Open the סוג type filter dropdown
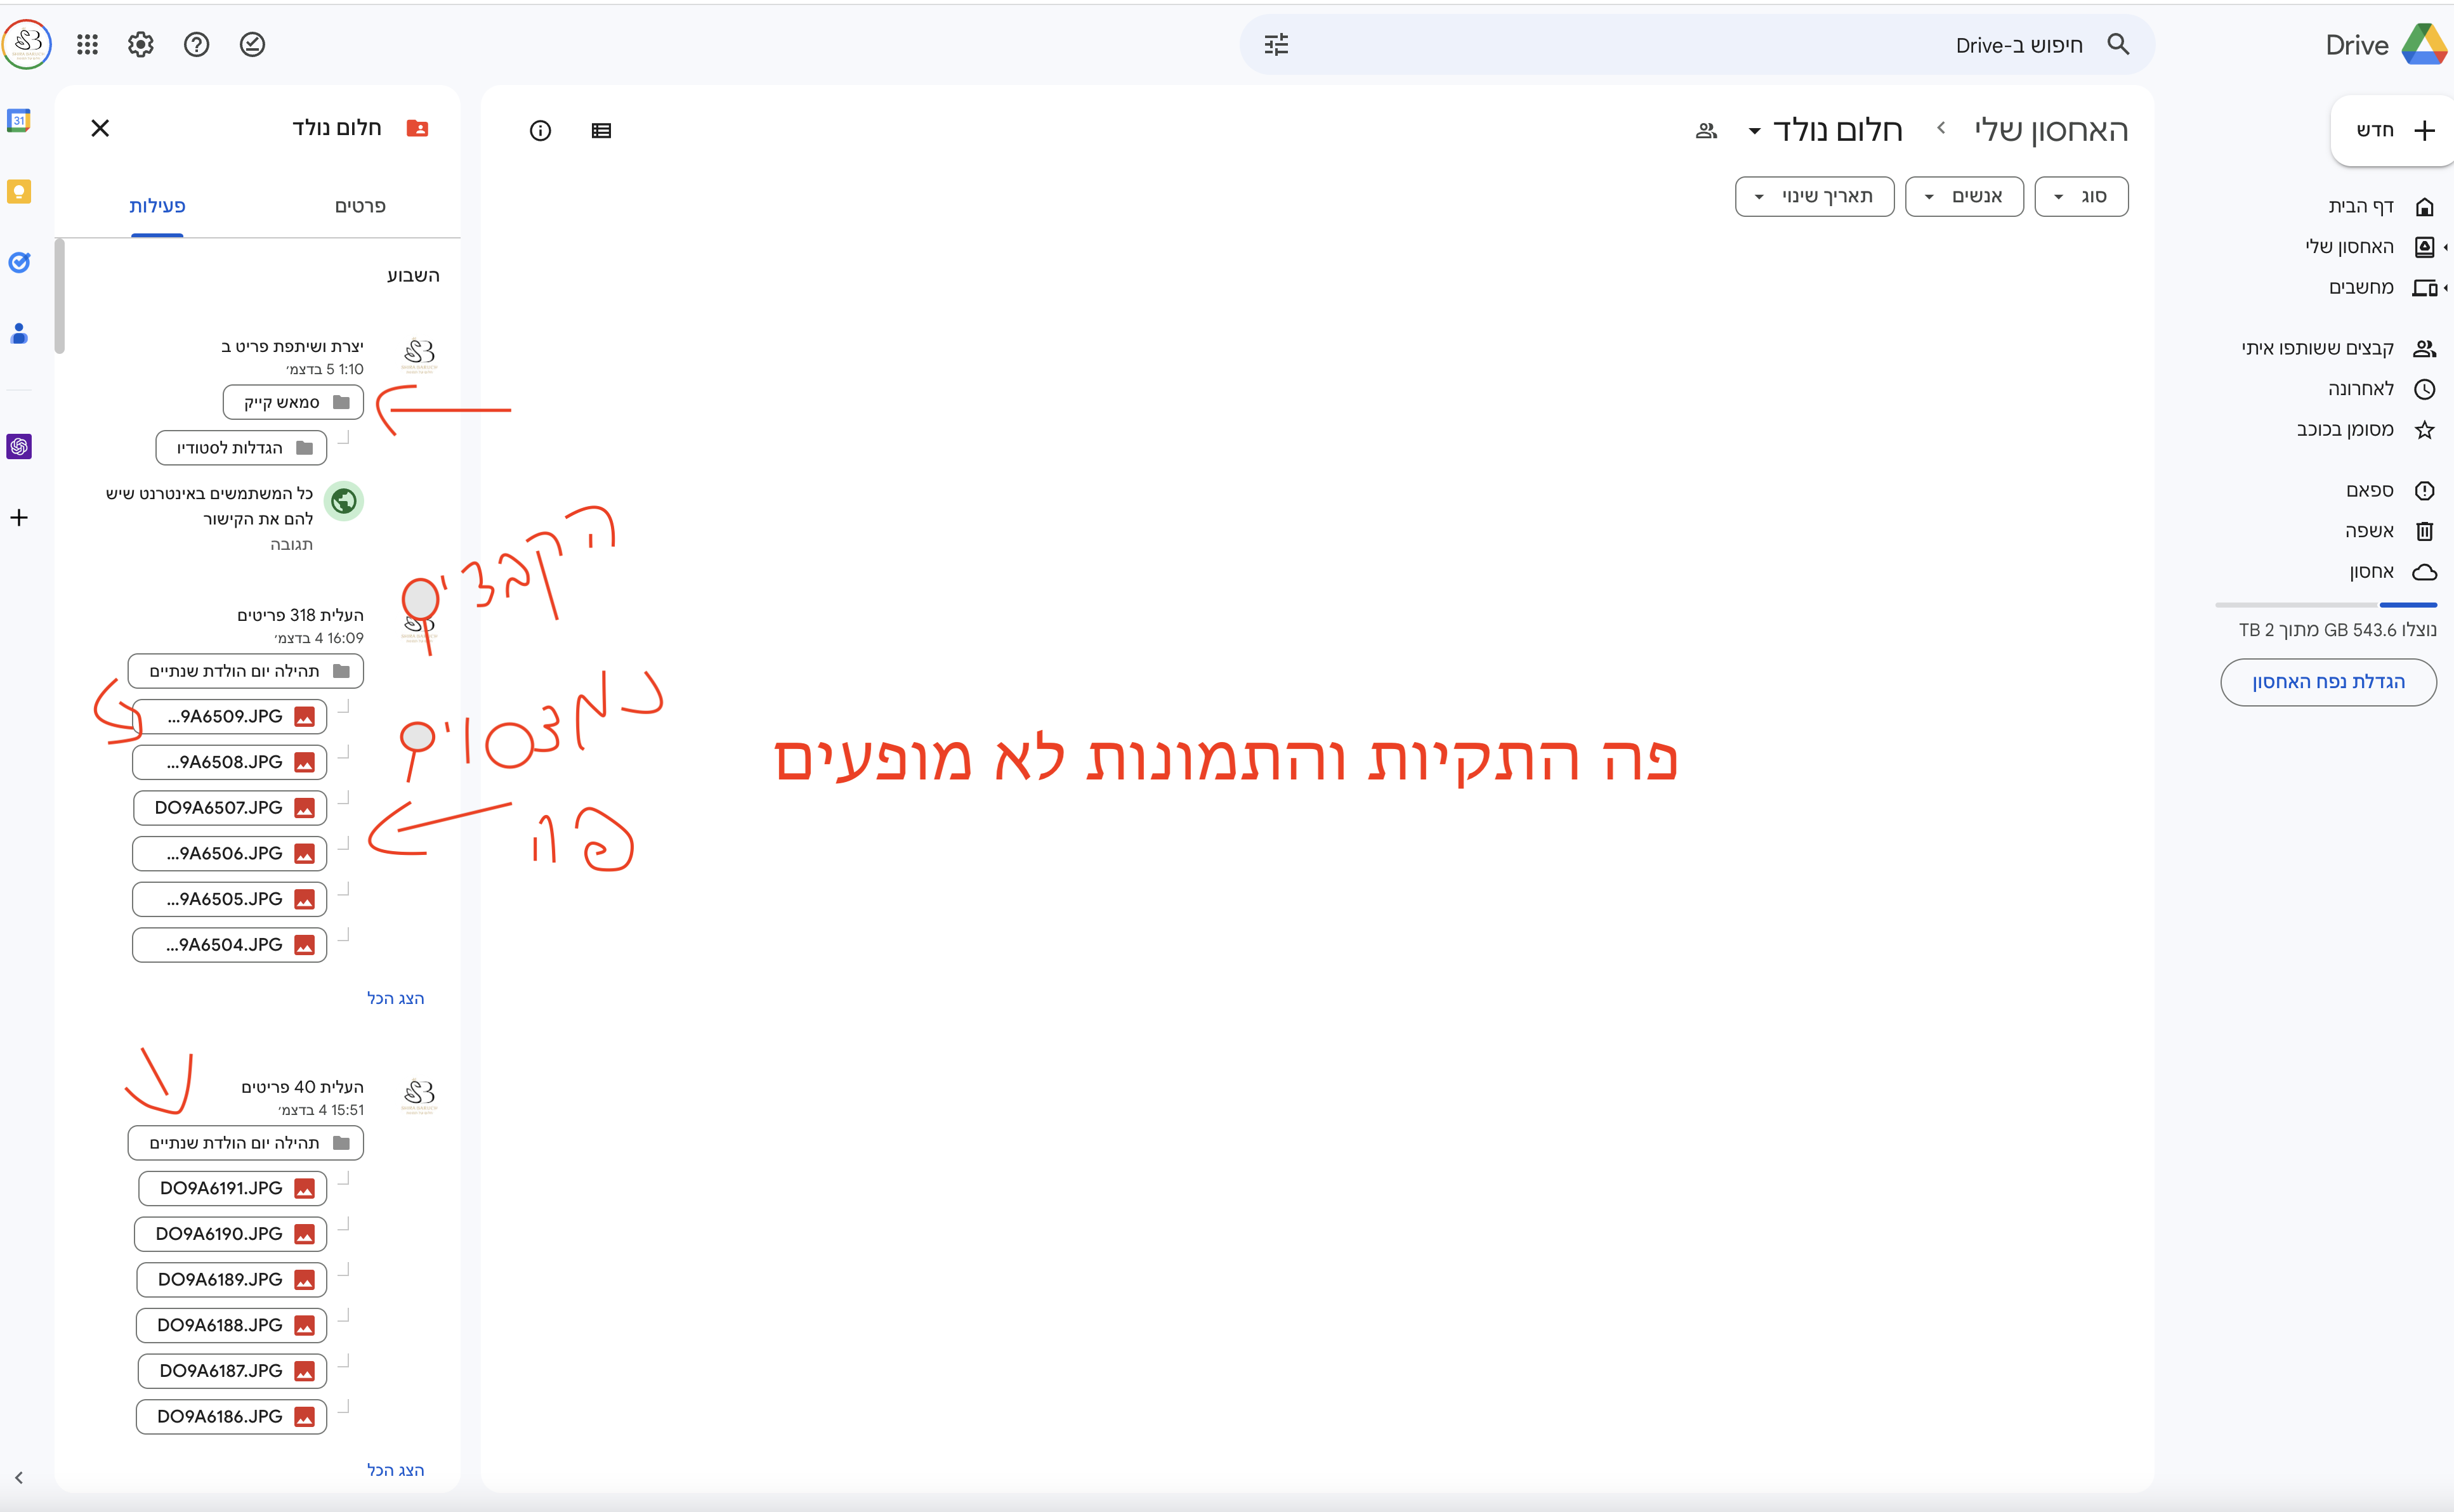The width and height of the screenshot is (2454, 1512). [x=2082, y=196]
